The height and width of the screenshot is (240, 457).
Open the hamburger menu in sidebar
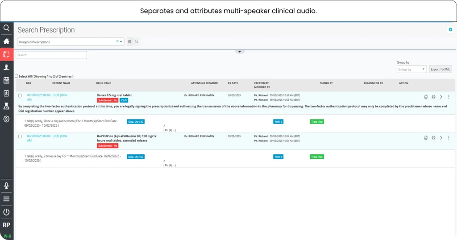click(x=6, y=199)
